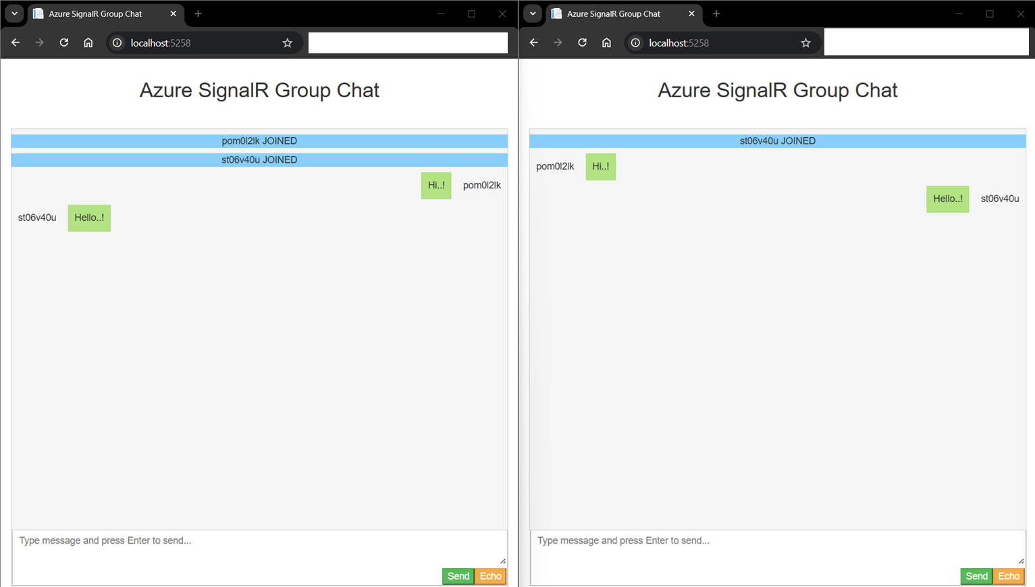Viewport: 1035px width, 587px height.
Task: Open a new tab in the left browser window
Action: coord(198,14)
